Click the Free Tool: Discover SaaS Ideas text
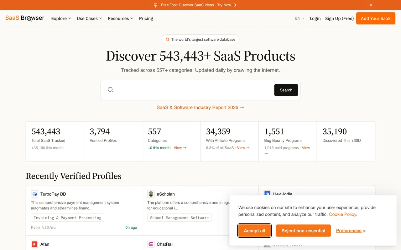Viewport: 401px width, 250px height. 187,5
